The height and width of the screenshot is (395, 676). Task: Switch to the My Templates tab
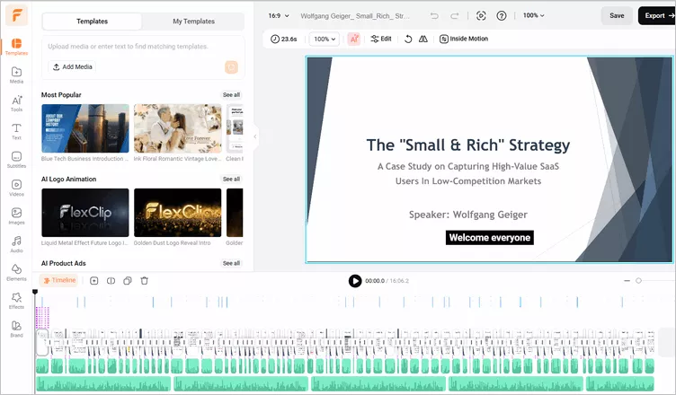click(x=193, y=22)
